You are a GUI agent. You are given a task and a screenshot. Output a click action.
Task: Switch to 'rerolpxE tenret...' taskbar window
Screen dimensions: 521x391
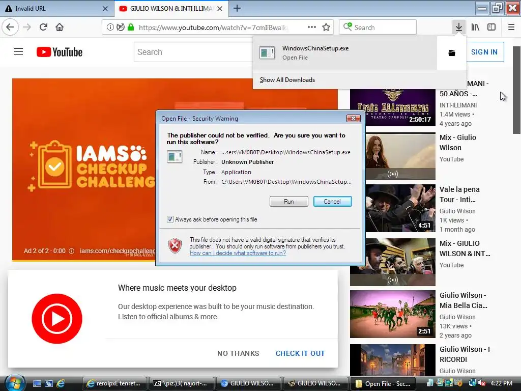[x=114, y=383]
